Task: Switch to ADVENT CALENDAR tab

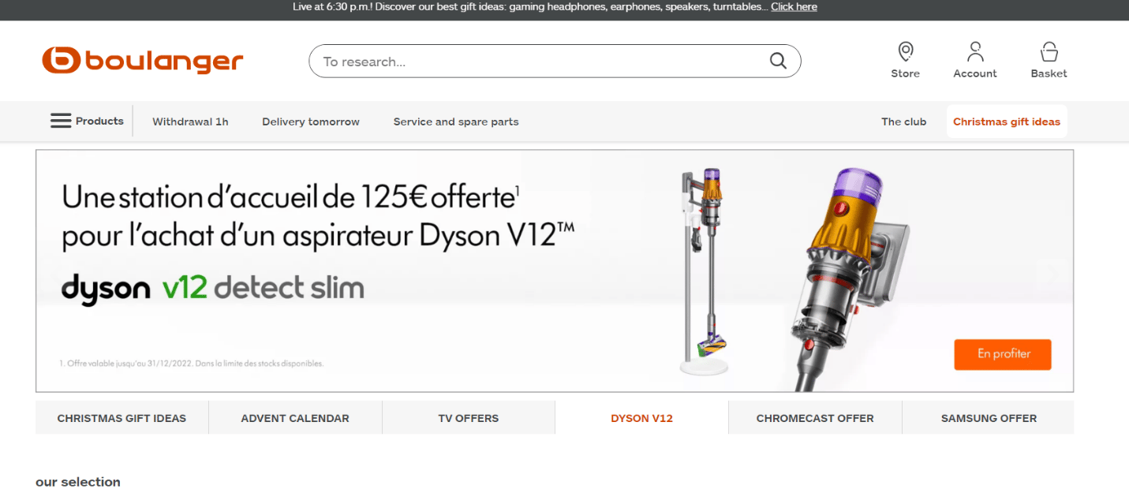Action: (x=295, y=418)
